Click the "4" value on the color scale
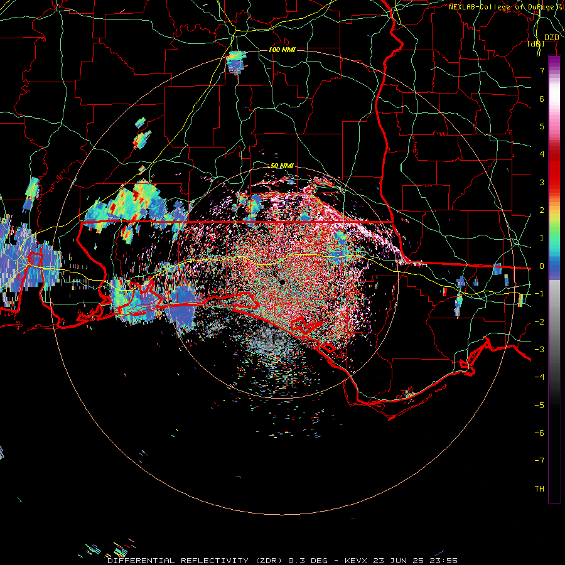This screenshot has width=565, height=565. point(542,154)
